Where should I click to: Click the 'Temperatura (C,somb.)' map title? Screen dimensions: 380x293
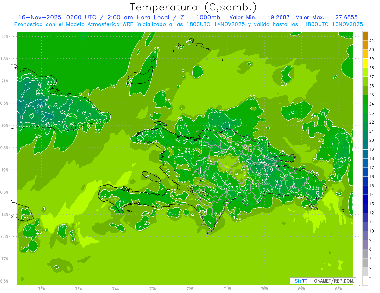[193, 7]
